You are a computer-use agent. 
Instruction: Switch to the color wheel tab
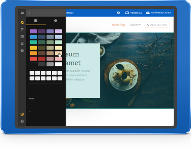tap(55, 21)
